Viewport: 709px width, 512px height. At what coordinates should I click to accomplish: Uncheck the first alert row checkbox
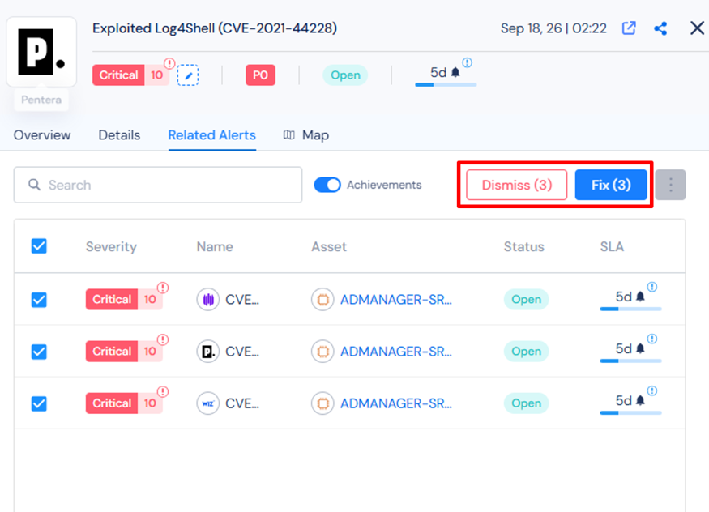39,299
